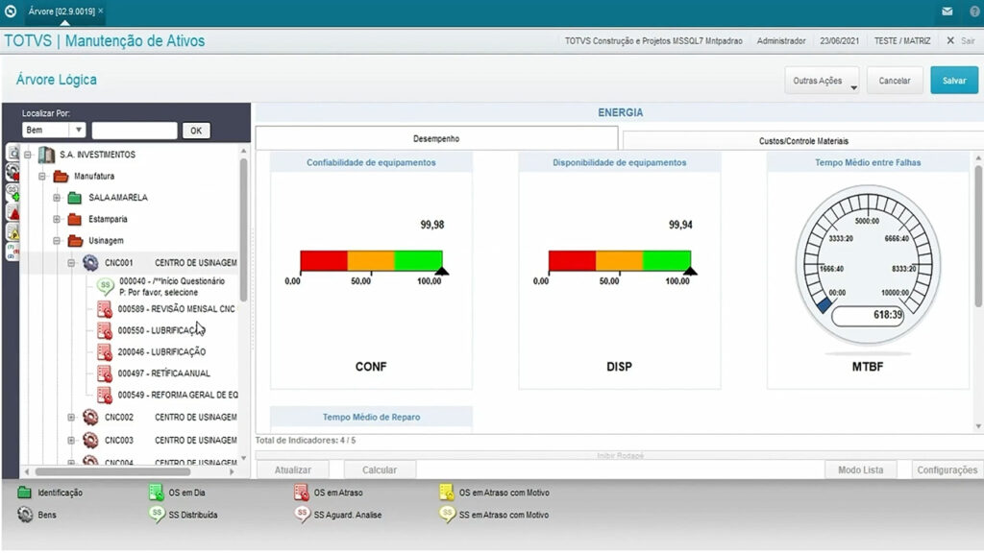The image size is (984, 553).
Task: Click the order icon for 000497 RETÍFICA ANUAL
Action: pyautogui.click(x=104, y=373)
